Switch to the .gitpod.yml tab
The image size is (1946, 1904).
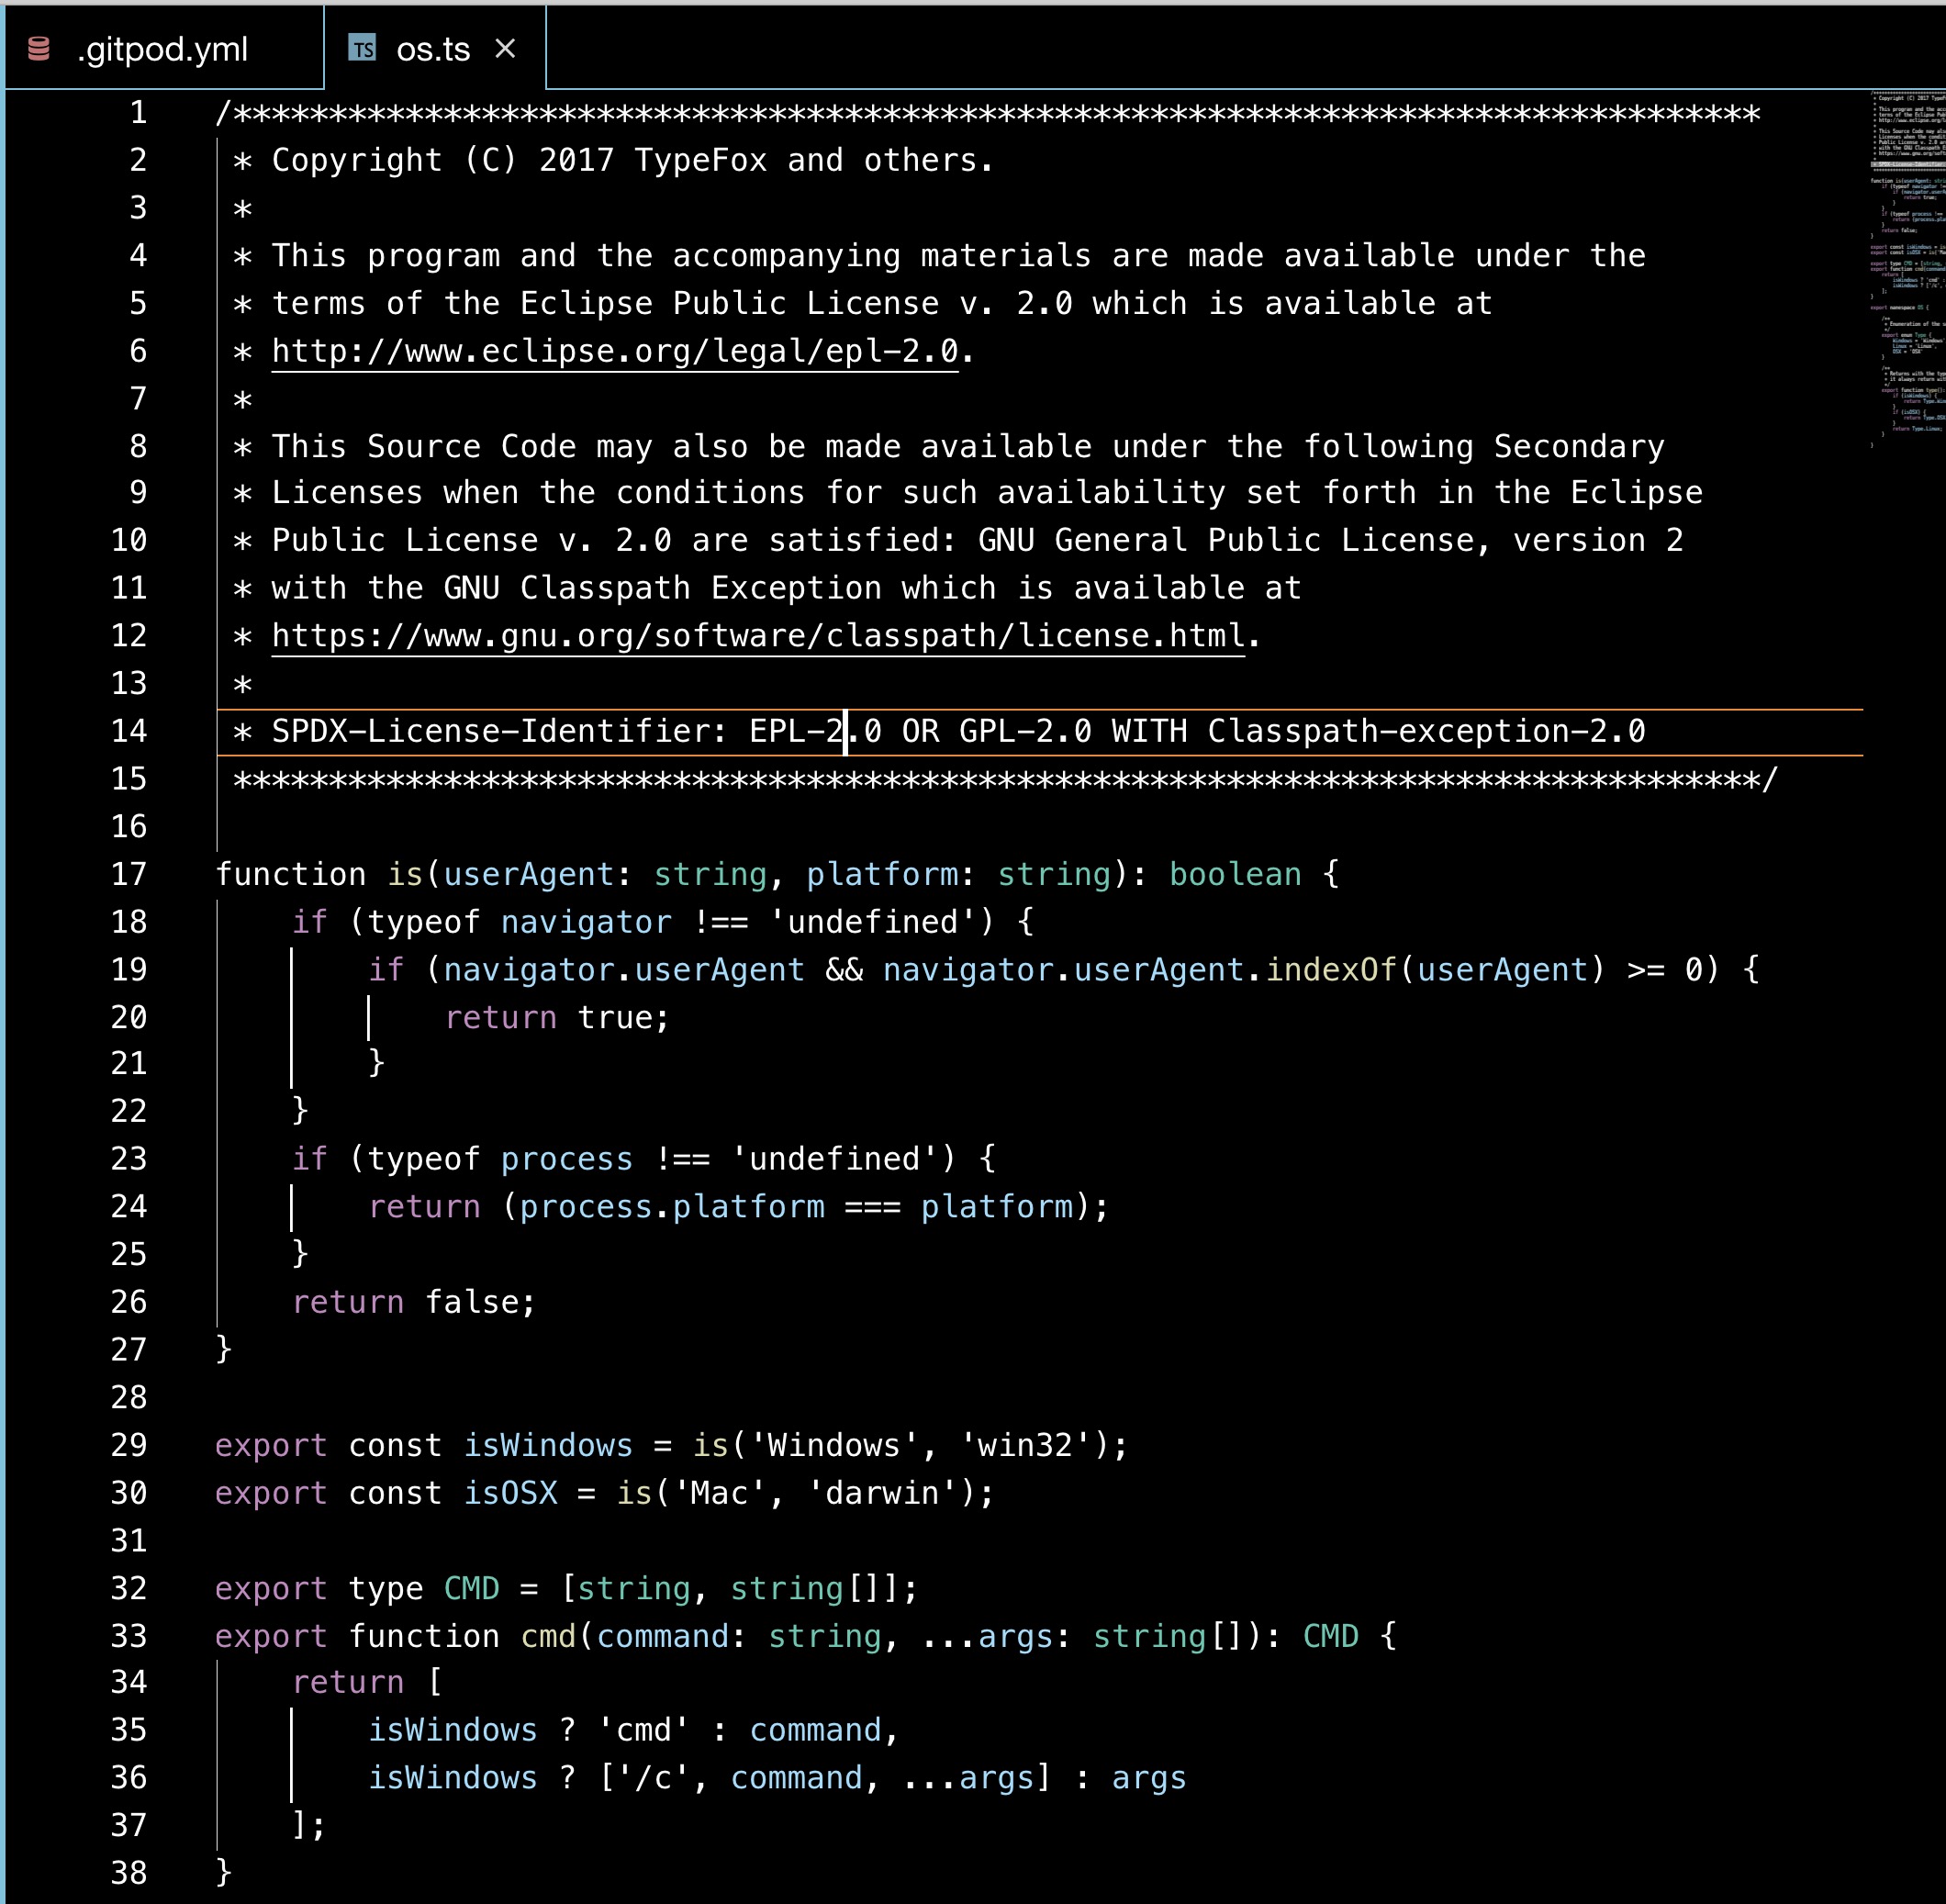[163, 48]
